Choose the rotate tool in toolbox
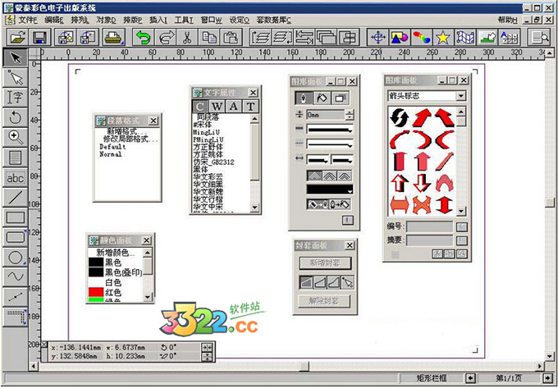The image size is (558, 388). coord(14,116)
